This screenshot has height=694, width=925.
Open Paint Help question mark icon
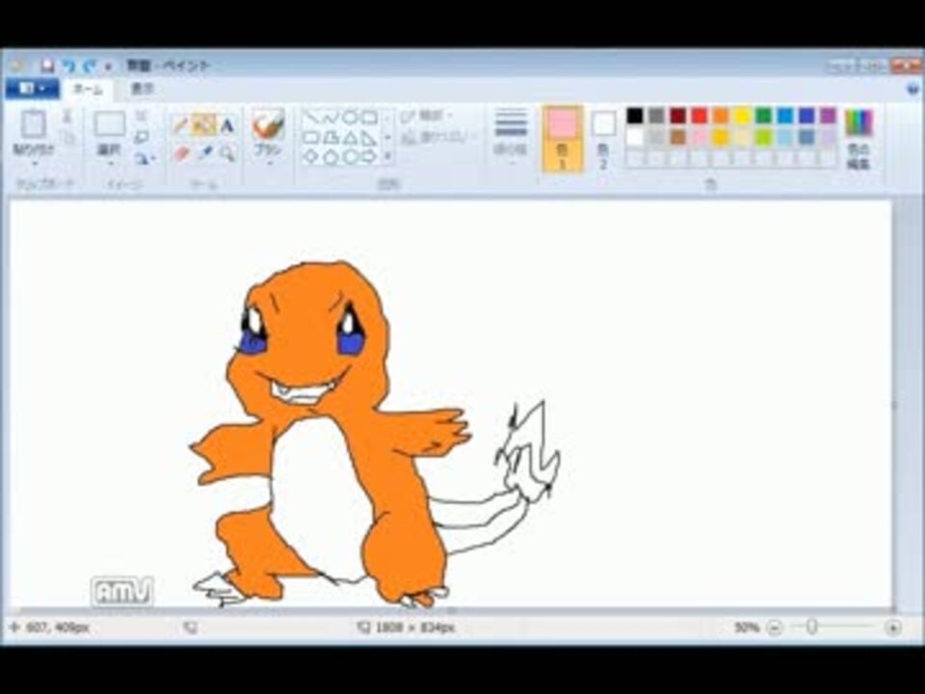(912, 89)
